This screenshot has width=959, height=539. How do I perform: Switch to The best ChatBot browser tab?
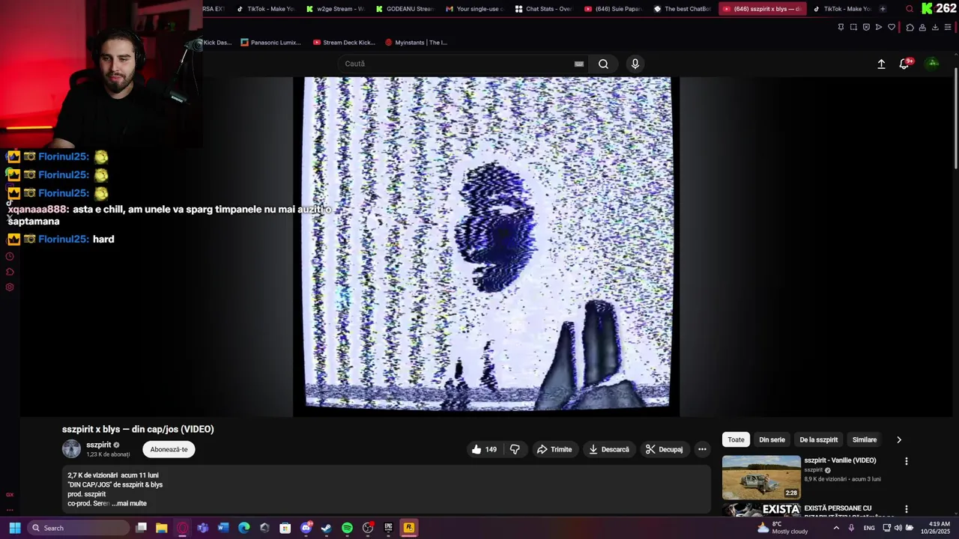(682, 9)
